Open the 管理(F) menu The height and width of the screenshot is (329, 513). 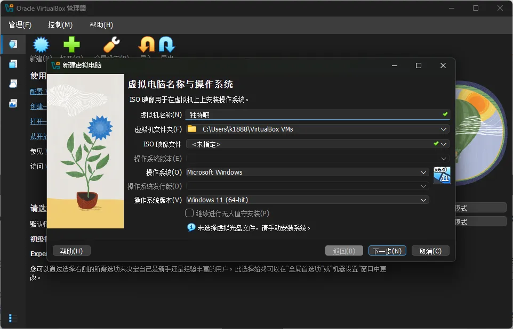pos(20,25)
